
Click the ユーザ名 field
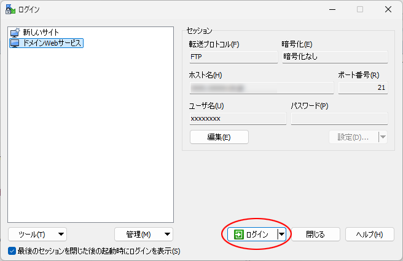point(238,118)
